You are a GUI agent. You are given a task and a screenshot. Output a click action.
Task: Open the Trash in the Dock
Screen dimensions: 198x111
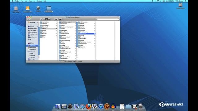tap(140, 106)
